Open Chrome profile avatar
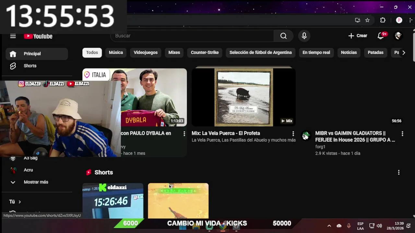Viewport: 415px width, 233px height. click(x=399, y=20)
